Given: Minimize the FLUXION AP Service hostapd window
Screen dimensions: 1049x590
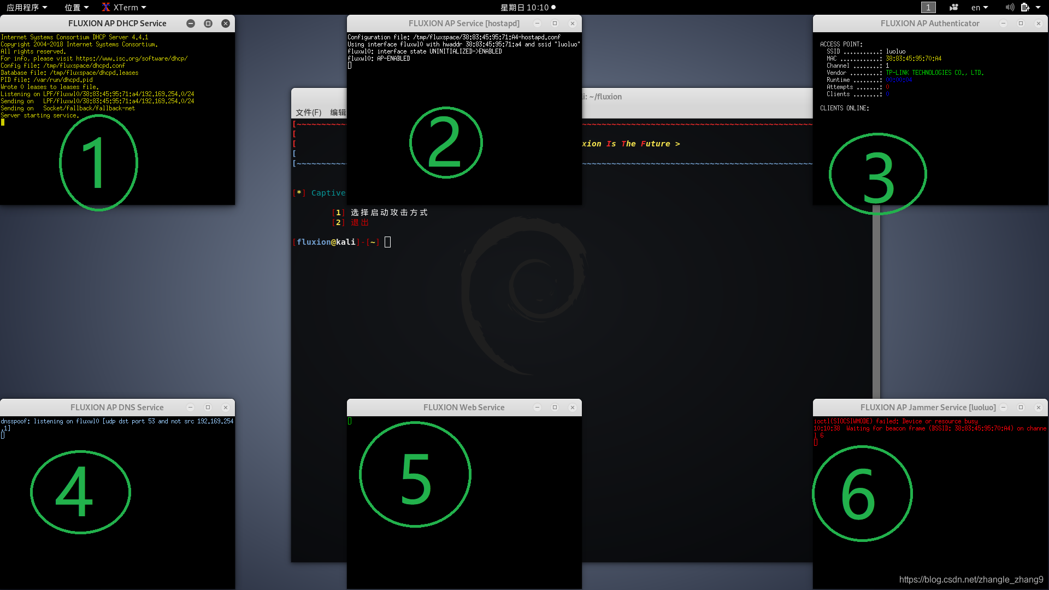Looking at the screenshot, I should click(x=537, y=23).
